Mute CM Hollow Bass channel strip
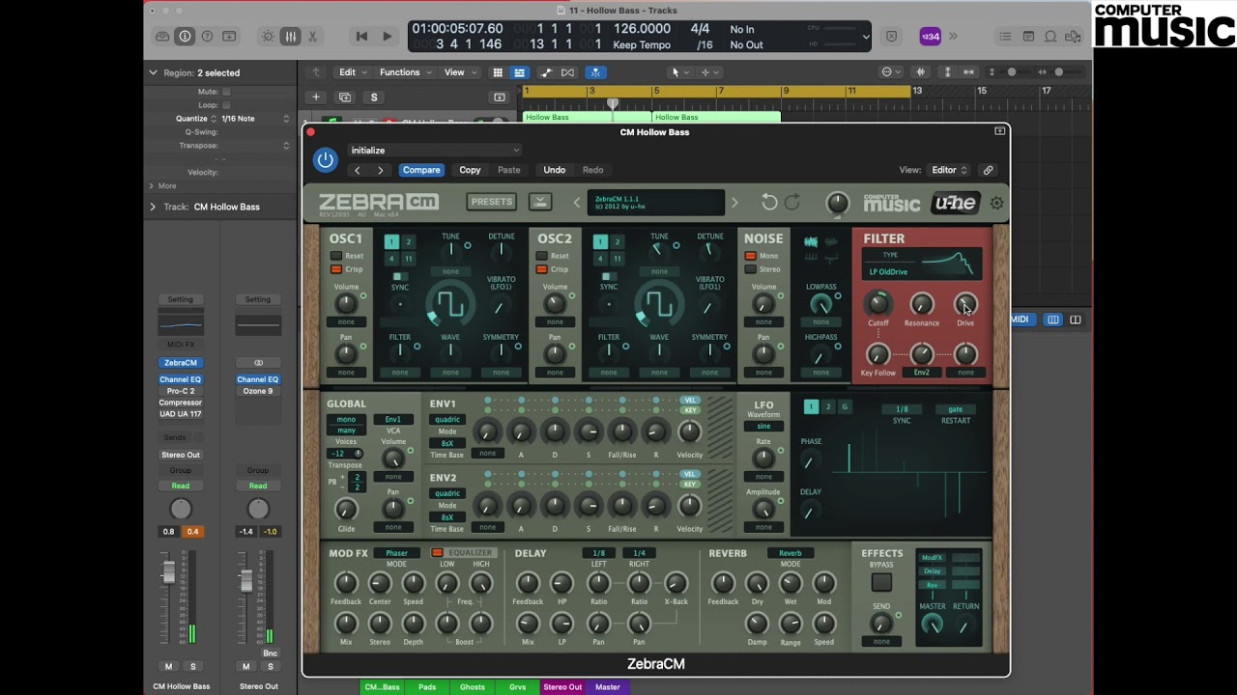Viewport: 1237px width, 695px height. tap(168, 666)
